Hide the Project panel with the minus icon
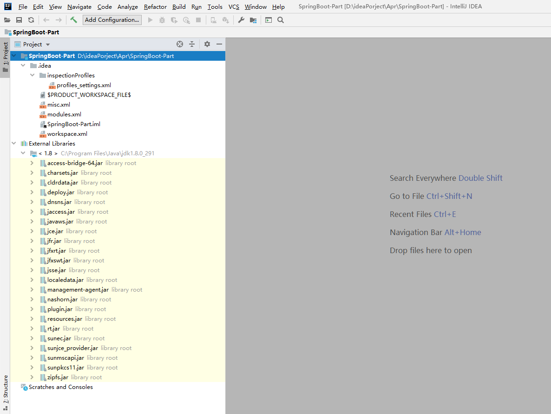This screenshot has width=551, height=414. pos(219,44)
